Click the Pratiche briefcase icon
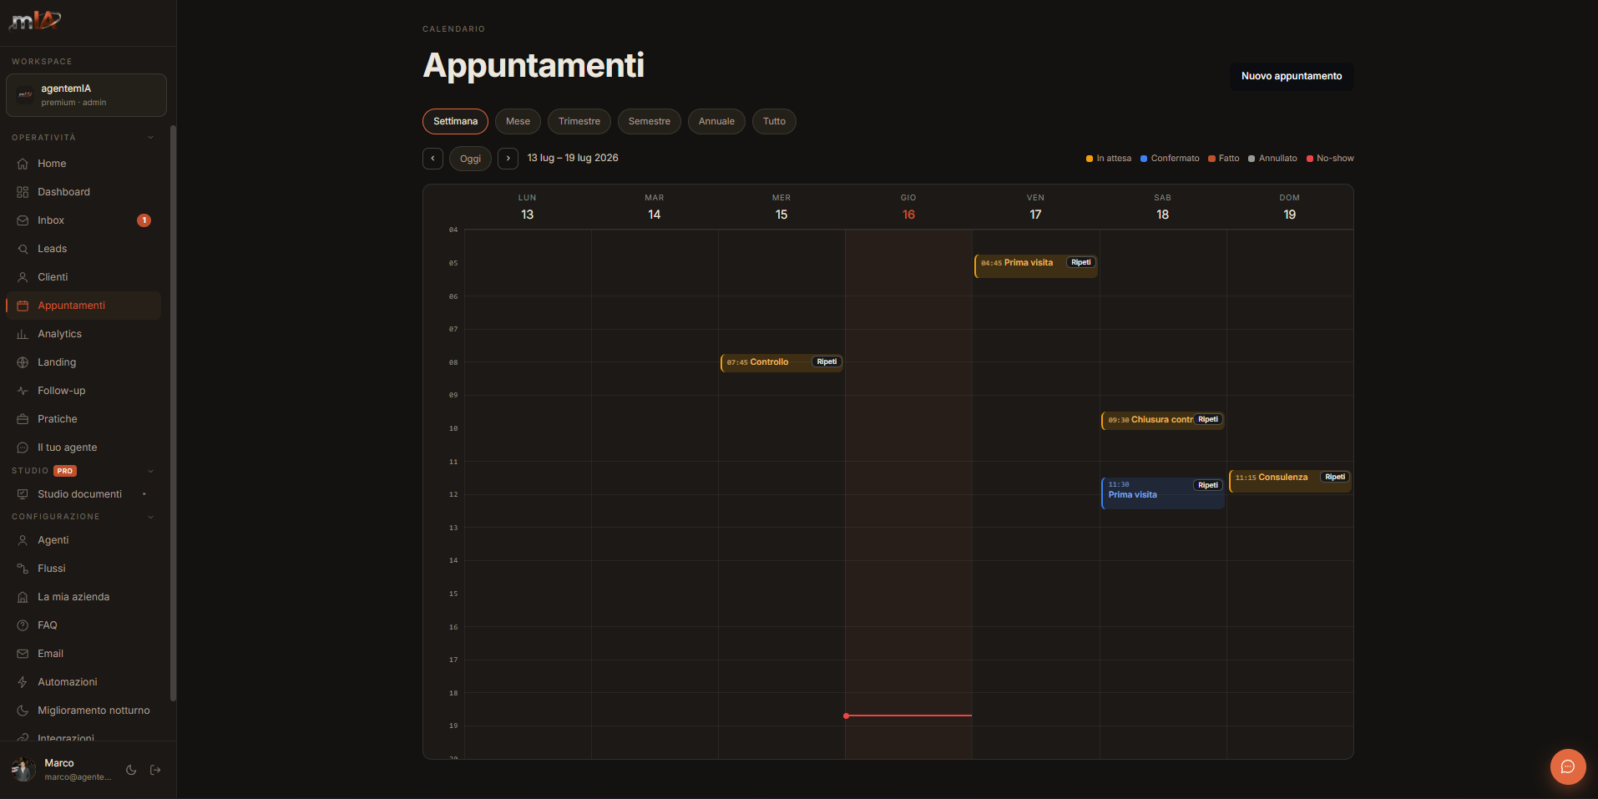The image size is (1598, 799). pos(23,419)
